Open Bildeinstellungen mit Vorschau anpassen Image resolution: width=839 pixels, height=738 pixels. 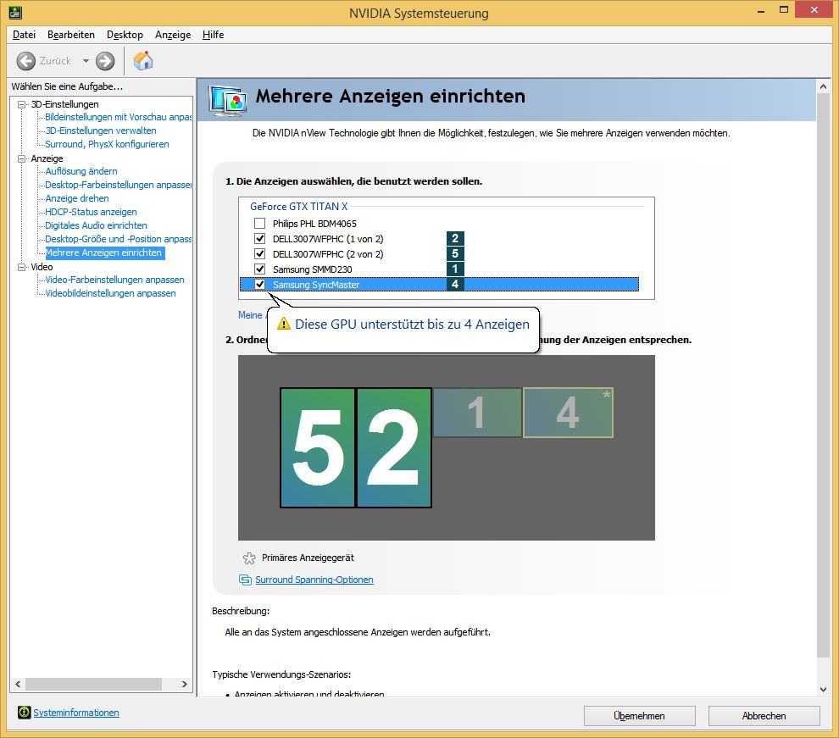(x=119, y=117)
